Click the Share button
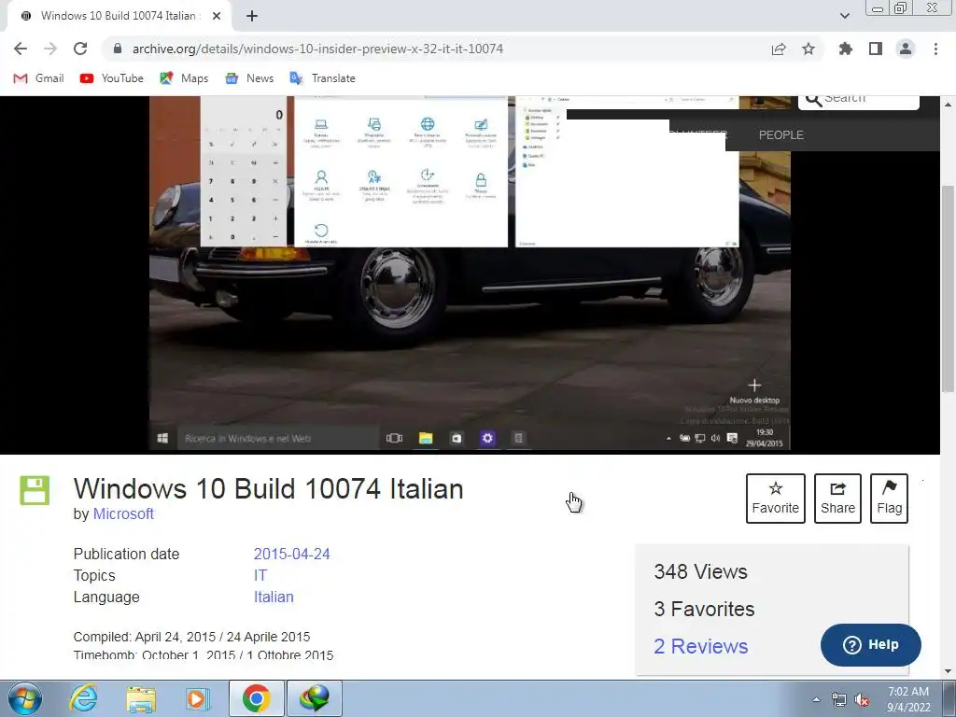This screenshot has height=717, width=956. [837, 499]
